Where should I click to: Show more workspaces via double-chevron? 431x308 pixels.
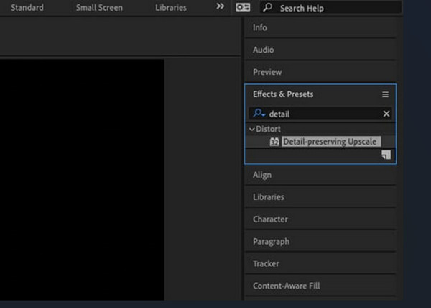220,6
